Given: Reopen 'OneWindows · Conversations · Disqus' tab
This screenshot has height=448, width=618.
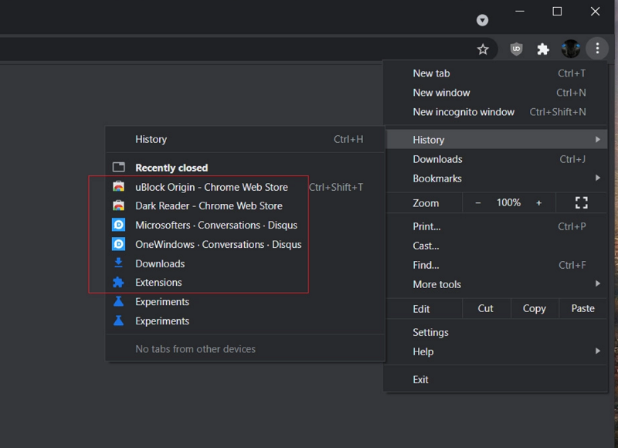Looking at the screenshot, I should pyautogui.click(x=245, y=244).
